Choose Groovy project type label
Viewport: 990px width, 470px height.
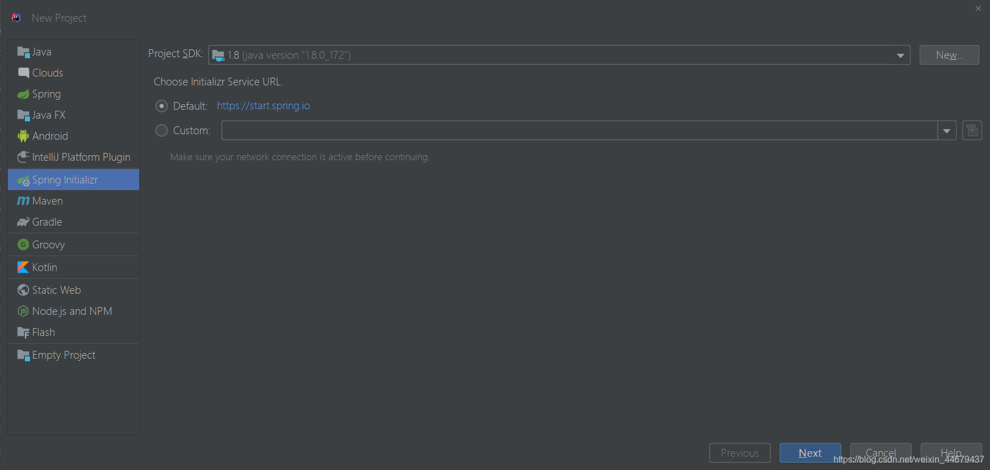[48, 244]
